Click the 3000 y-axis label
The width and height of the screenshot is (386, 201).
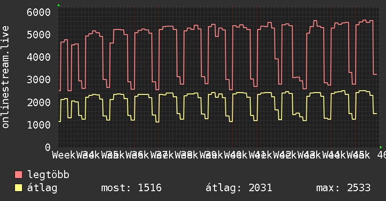pos(39,79)
